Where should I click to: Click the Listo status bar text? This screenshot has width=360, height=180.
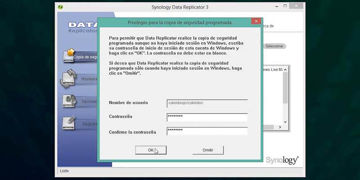point(64,171)
